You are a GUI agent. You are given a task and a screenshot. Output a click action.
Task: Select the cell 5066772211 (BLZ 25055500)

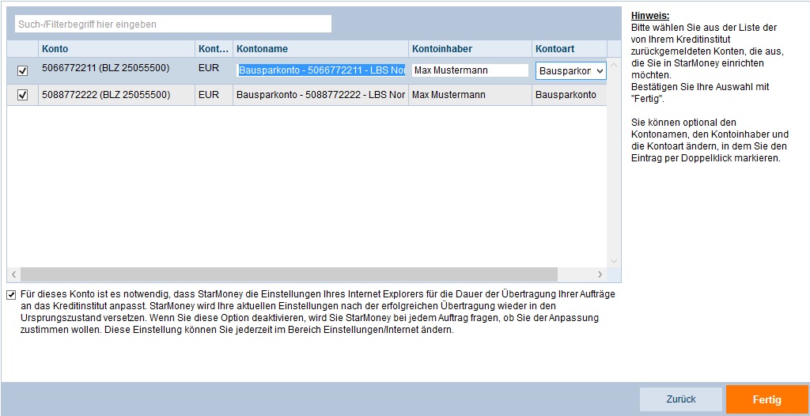click(117, 71)
